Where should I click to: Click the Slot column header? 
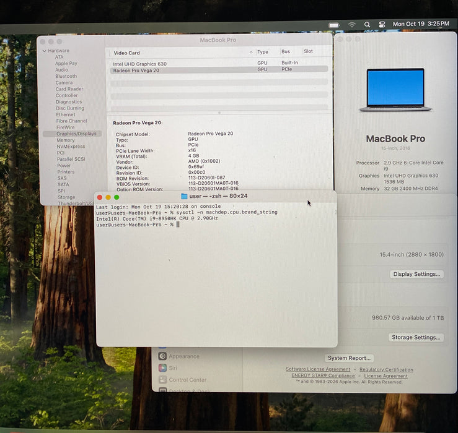pyautogui.click(x=308, y=51)
